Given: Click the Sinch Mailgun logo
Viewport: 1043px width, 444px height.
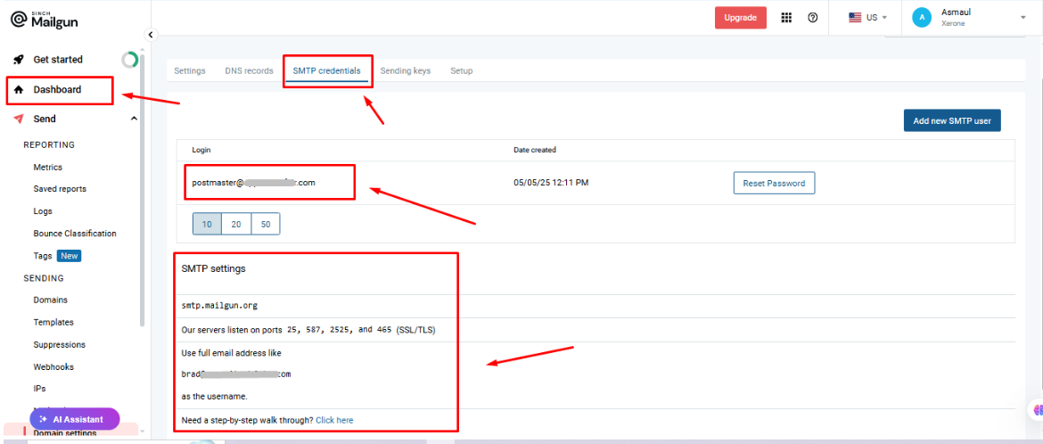Looking at the screenshot, I should 45,20.
